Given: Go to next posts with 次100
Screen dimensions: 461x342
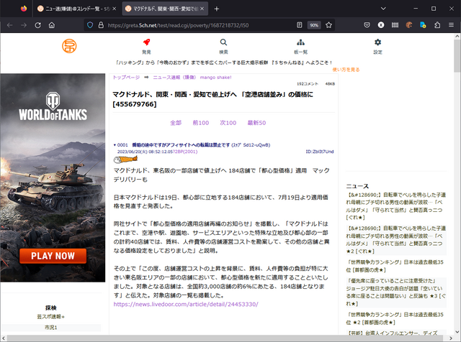Looking at the screenshot, I should (x=228, y=123).
